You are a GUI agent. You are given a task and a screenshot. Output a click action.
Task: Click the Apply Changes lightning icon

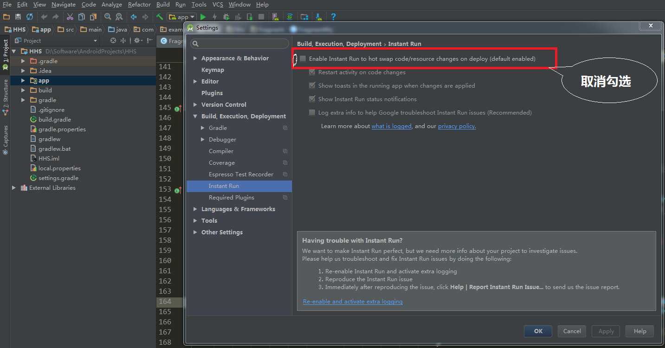(x=214, y=17)
